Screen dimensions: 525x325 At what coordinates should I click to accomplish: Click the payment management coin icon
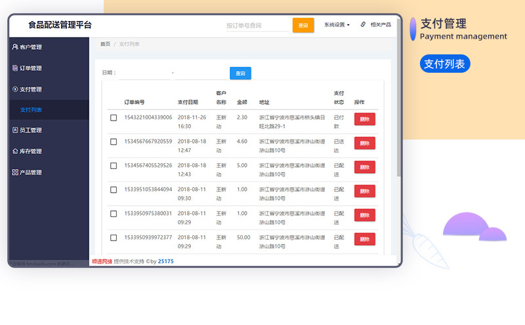(x=15, y=89)
